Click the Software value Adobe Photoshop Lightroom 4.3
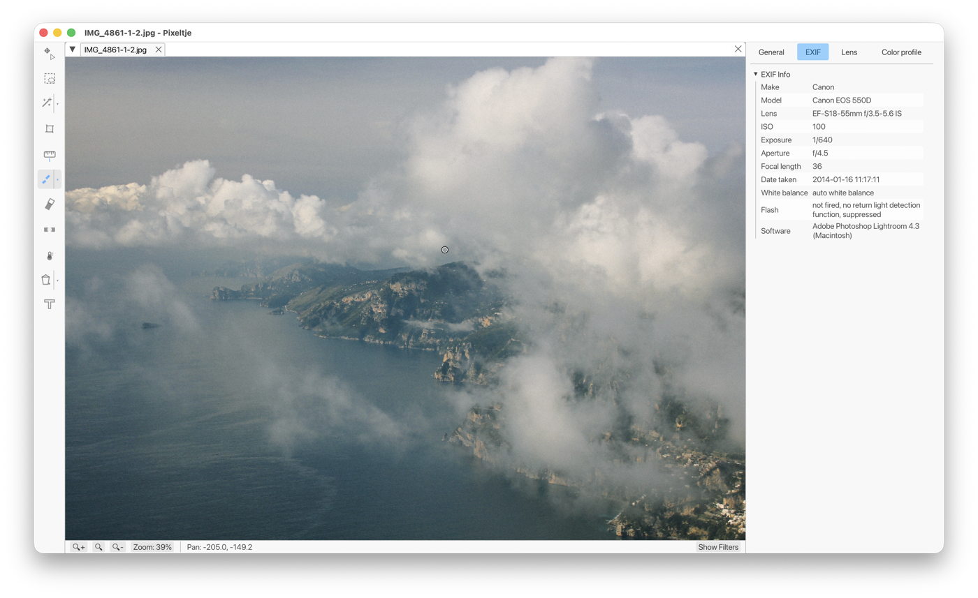Image resolution: width=978 pixels, height=598 pixels. tap(866, 231)
